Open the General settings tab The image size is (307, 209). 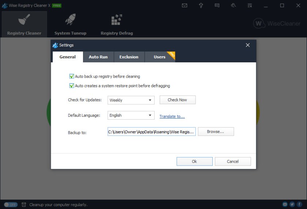pyautogui.click(x=68, y=57)
